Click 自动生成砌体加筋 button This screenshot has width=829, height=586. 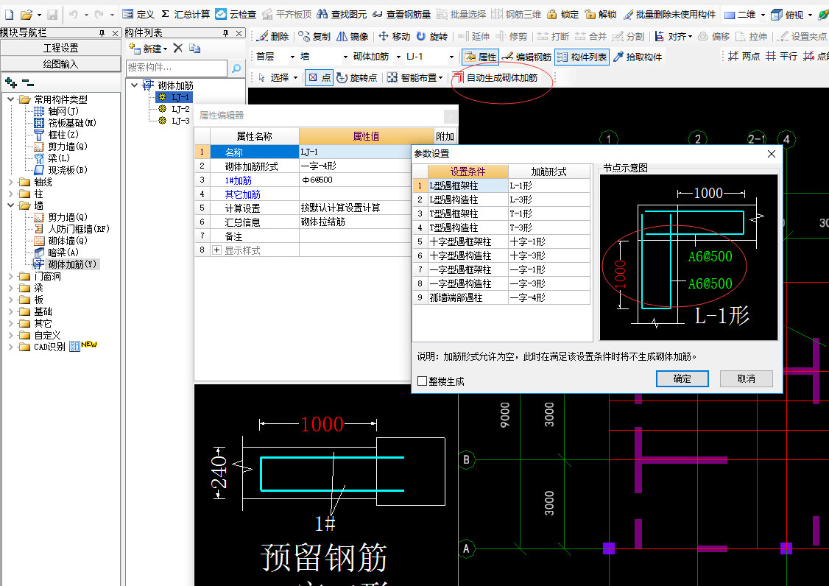click(495, 78)
